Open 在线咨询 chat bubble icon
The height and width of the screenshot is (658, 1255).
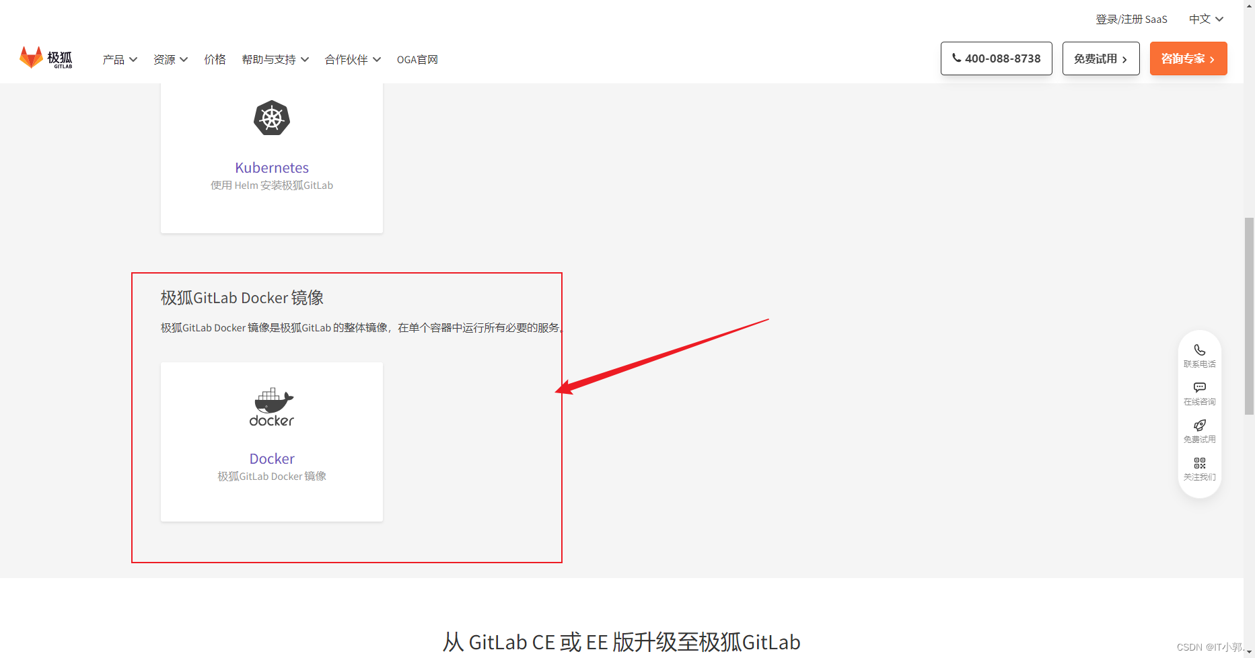click(x=1200, y=387)
